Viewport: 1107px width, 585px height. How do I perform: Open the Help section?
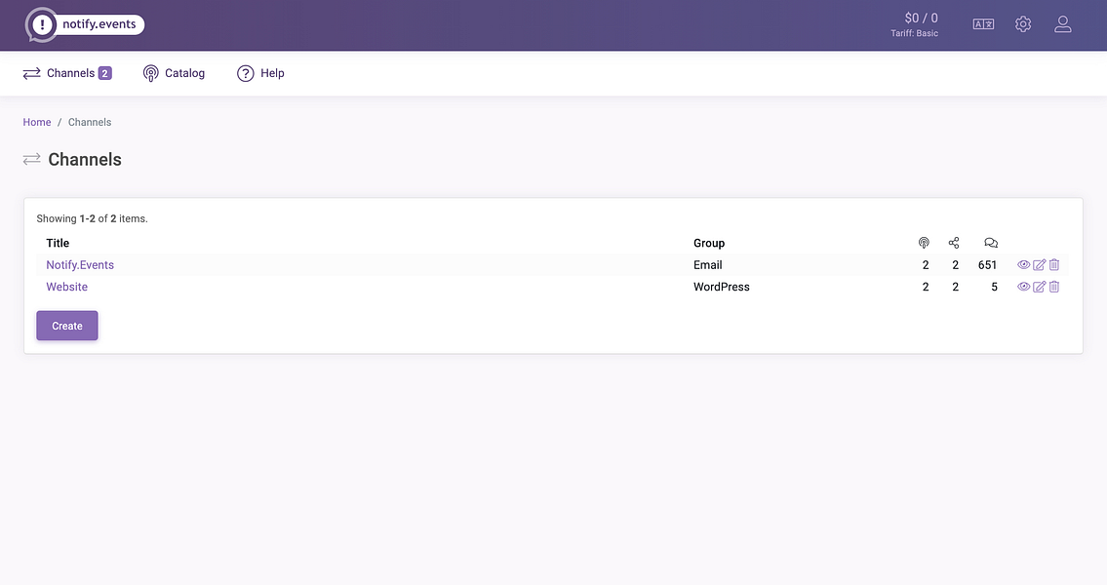(x=260, y=72)
